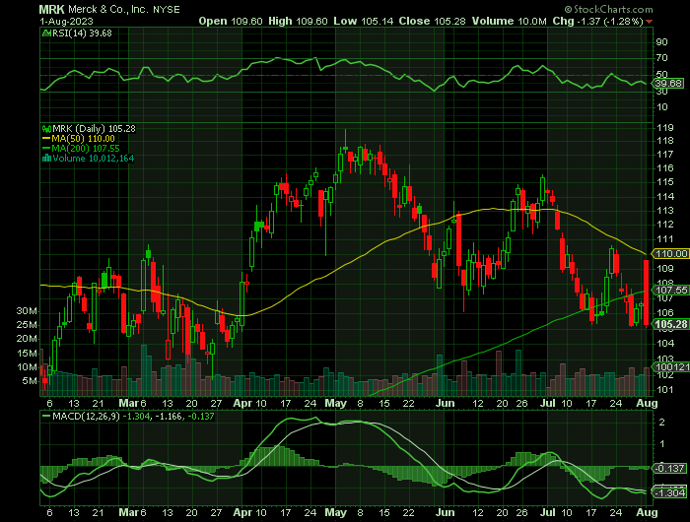Click the 70 level on RSI axis
Viewport: 690px width, 522px height.
(x=661, y=58)
